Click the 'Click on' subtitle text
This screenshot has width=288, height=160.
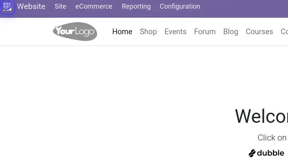pyautogui.click(x=272, y=138)
